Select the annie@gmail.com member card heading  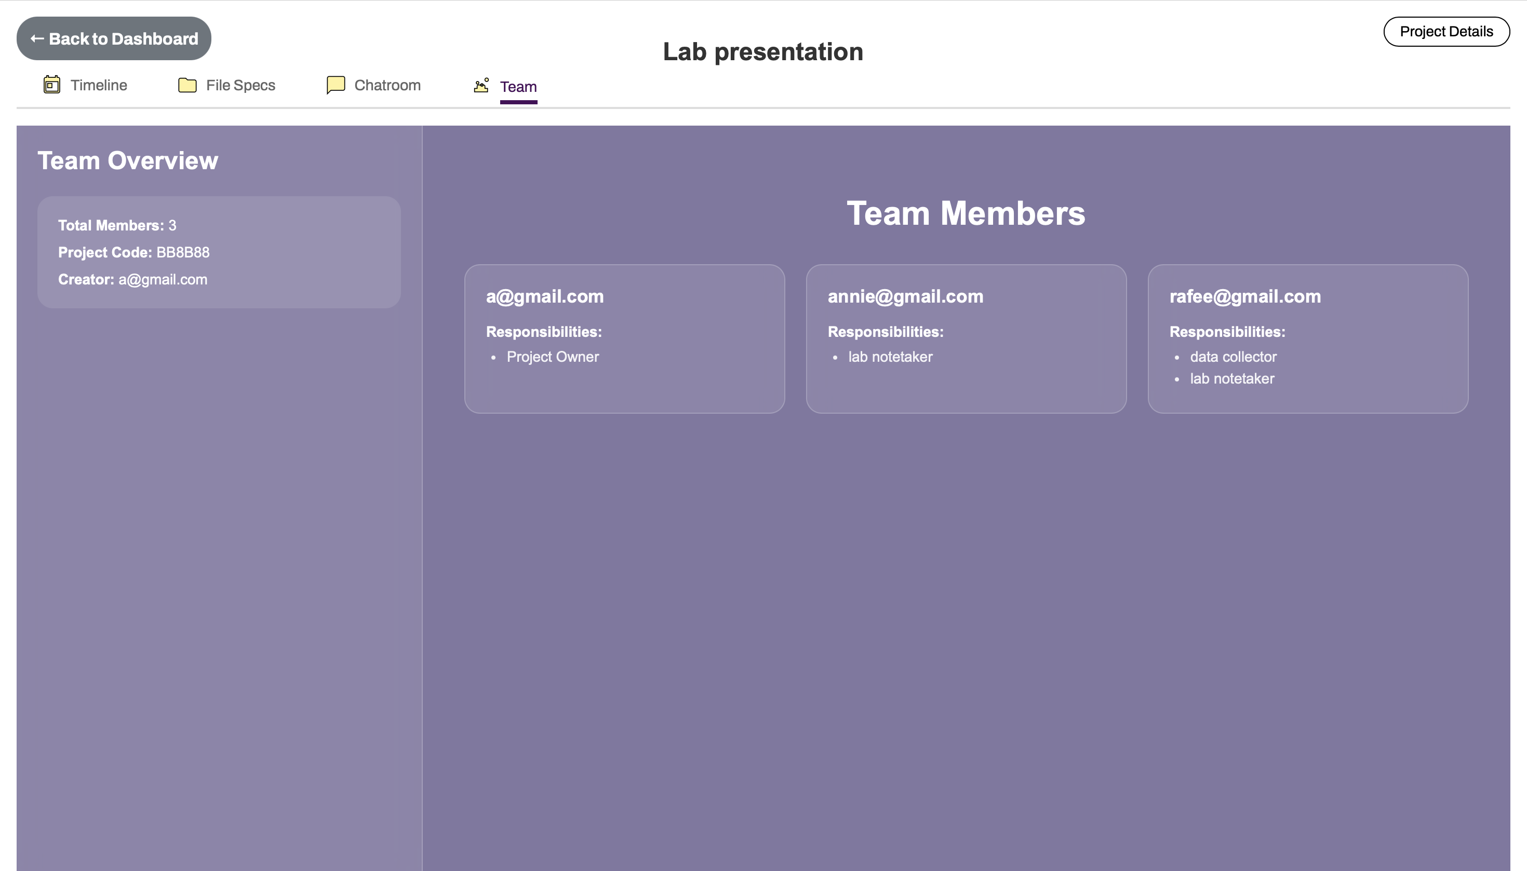point(904,297)
